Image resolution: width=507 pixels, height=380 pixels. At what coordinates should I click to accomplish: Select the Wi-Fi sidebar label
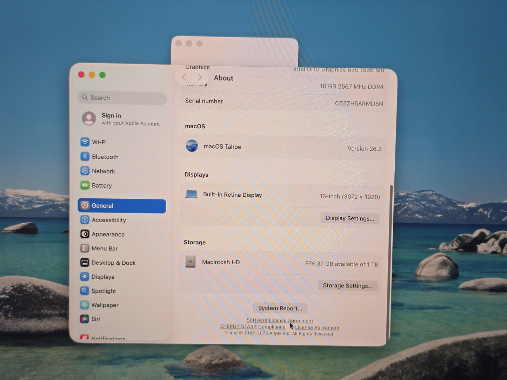coord(99,142)
